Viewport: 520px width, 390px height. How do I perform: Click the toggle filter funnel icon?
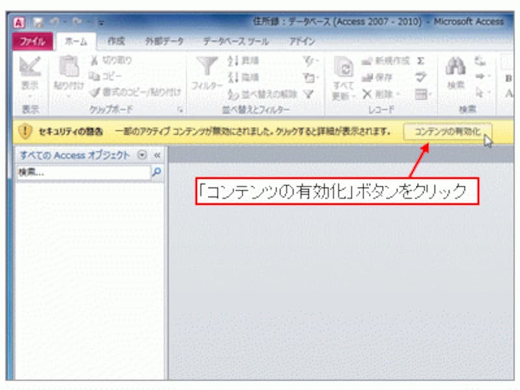pos(309,94)
